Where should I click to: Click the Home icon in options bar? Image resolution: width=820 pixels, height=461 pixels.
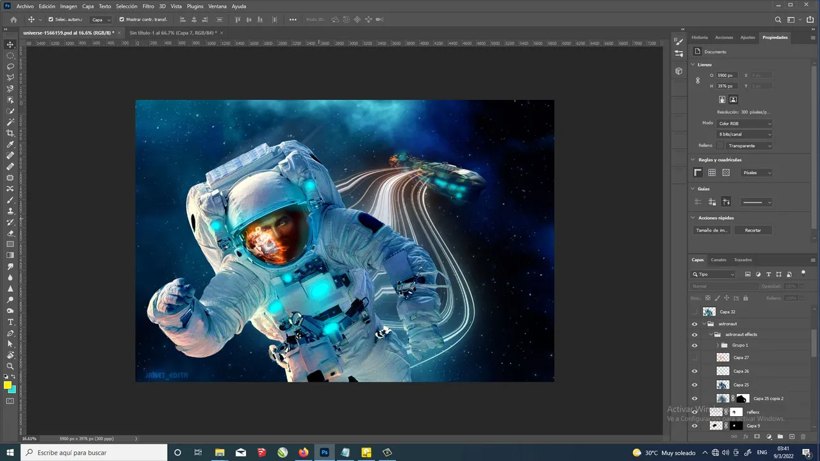[13, 19]
